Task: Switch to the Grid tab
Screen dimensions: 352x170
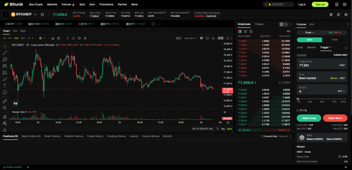Action: (x=311, y=24)
